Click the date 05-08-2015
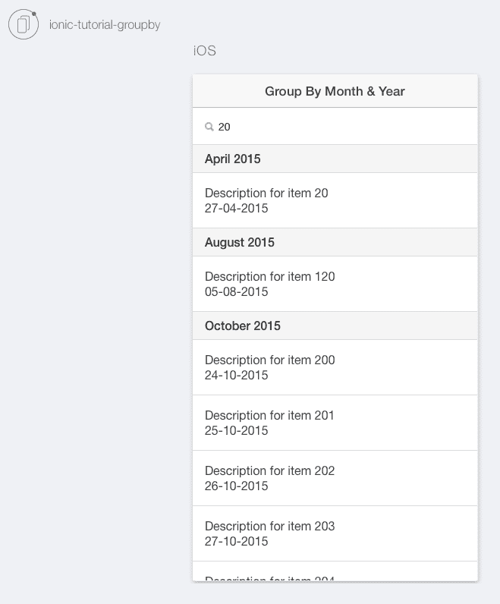Screen dimensions: 500x604 coord(236,291)
